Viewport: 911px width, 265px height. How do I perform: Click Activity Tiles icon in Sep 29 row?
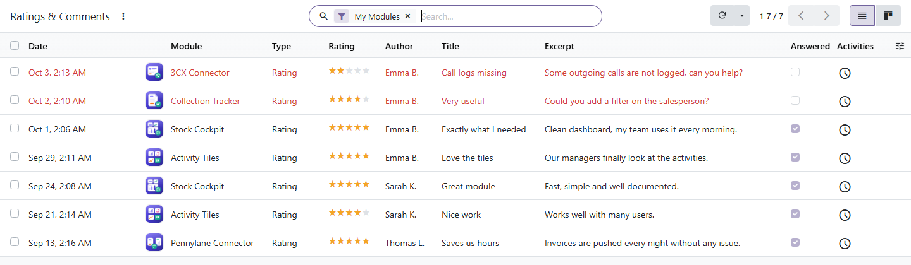pyautogui.click(x=154, y=157)
